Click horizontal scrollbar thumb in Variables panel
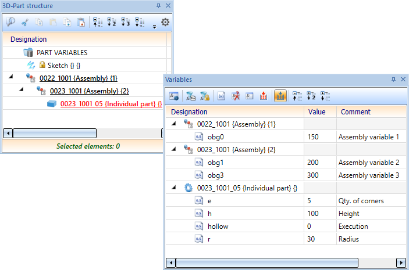Image resolution: width=409 pixels, height=270 pixels. pos(267,262)
